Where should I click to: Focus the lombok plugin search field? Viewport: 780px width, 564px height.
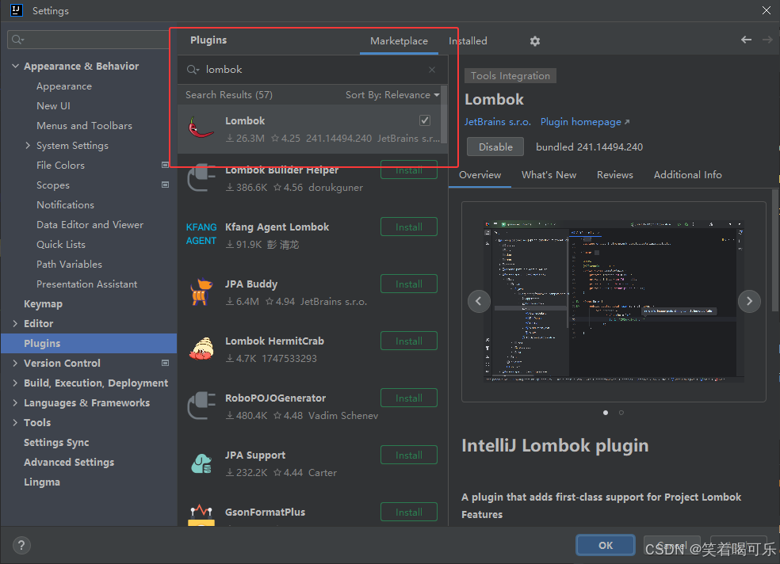click(x=312, y=70)
